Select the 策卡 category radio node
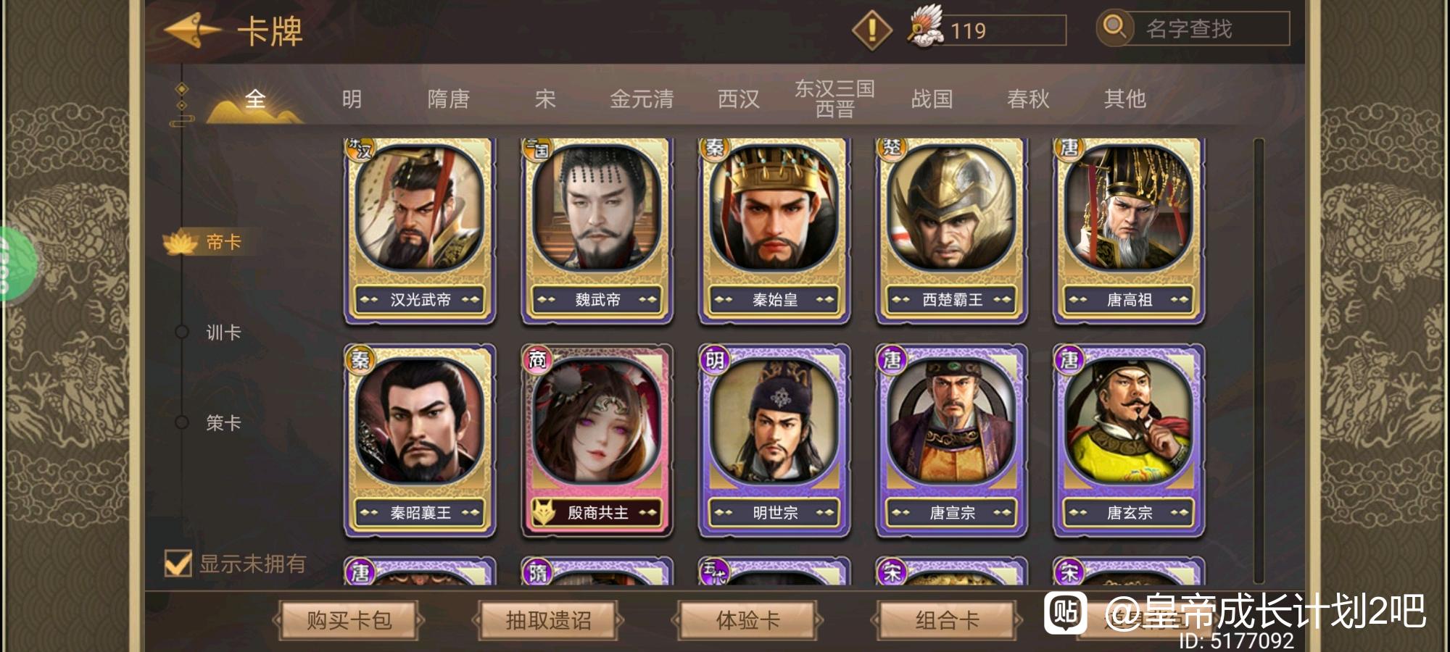 (x=182, y=422)
